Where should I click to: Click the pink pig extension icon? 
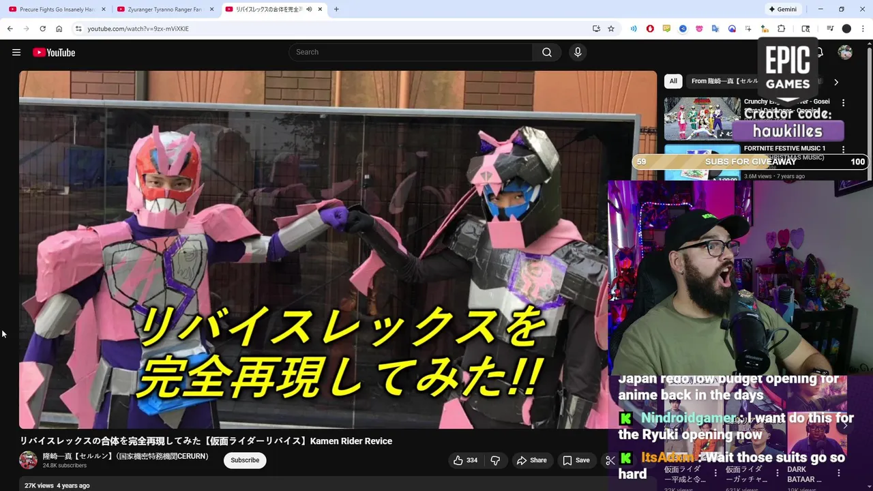coord(699,29)
